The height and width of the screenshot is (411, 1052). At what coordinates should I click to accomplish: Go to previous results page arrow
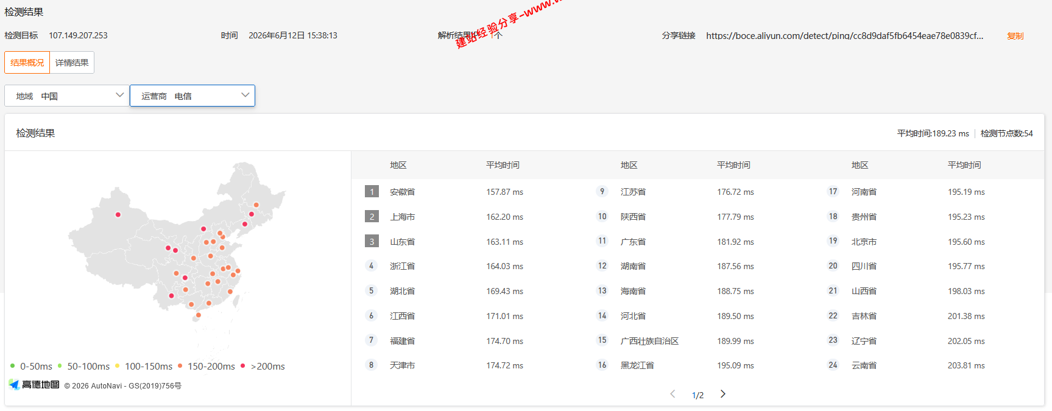coord(673,394)
